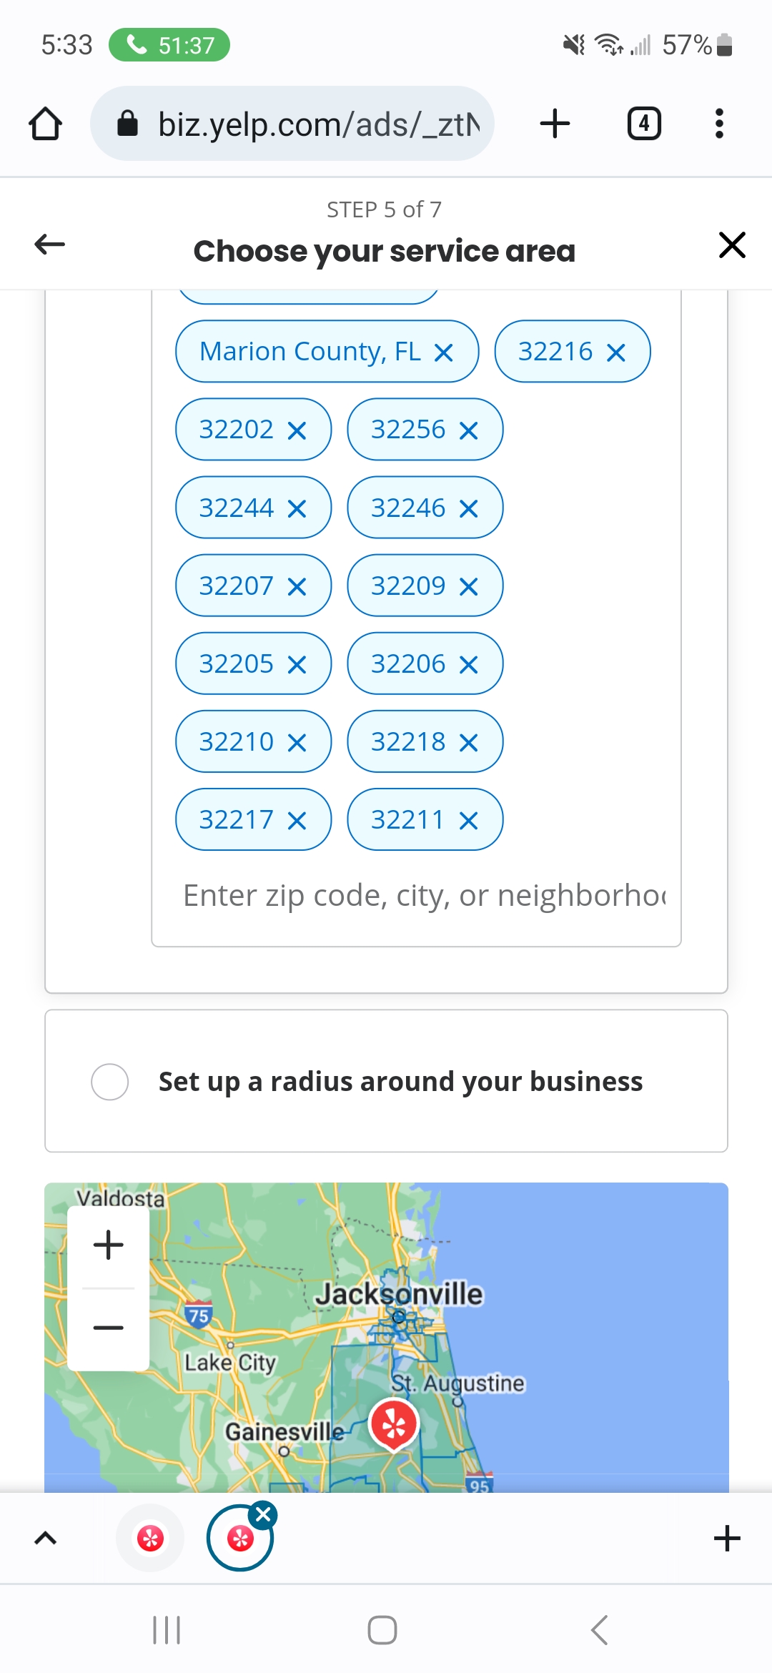Open browser three-dot overflow menu
The height and width of the screenshot is (1673, 772).
pos(719,124)
